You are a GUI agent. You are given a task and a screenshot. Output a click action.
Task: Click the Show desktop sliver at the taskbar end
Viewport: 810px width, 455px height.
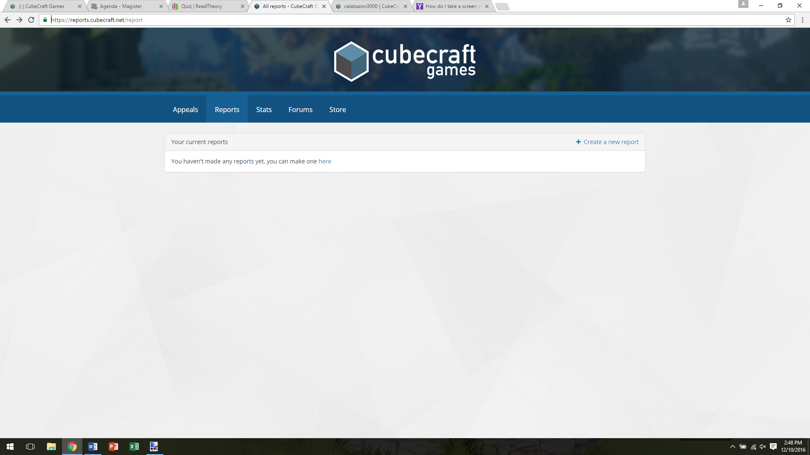[808, 447]
